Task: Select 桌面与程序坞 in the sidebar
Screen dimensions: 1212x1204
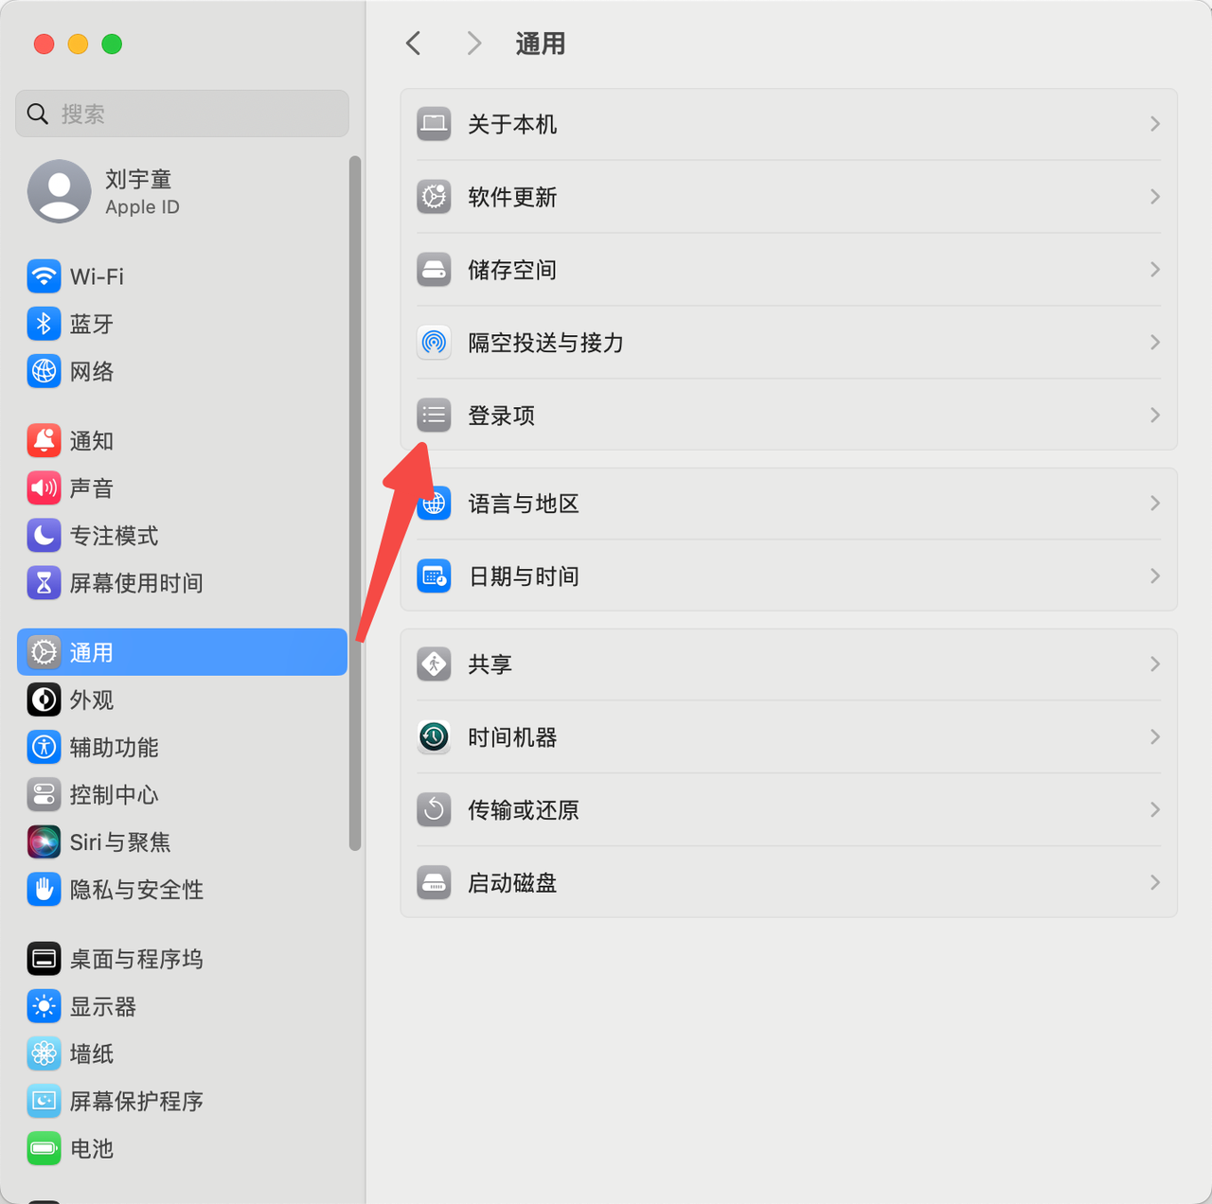Action: click(182, 959)
